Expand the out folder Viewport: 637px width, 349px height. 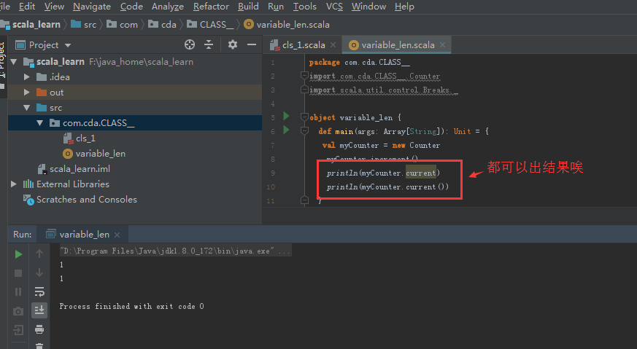27,93
